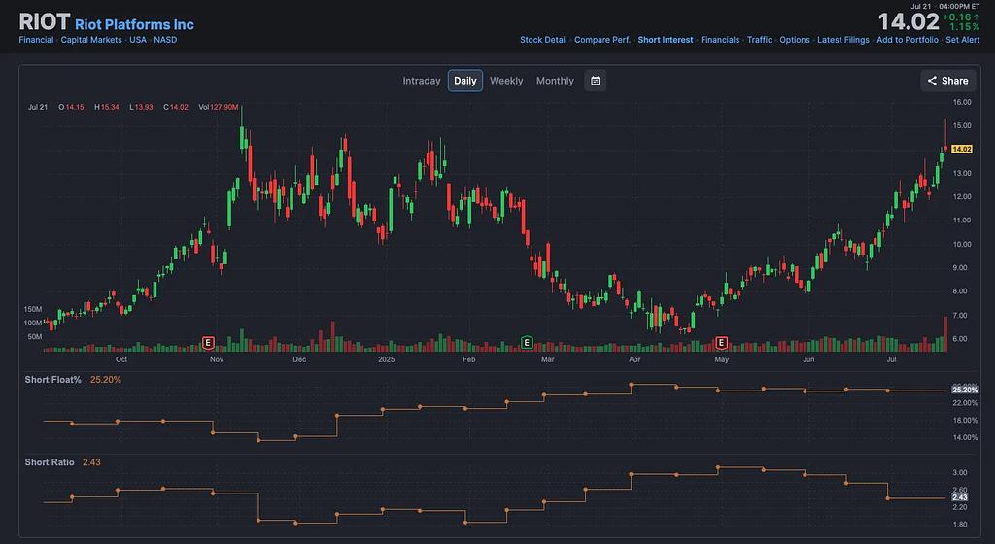This screenshot has height=544, width=995.
Task: Switch to Weekly chart view
Action: tap(506, 81)
